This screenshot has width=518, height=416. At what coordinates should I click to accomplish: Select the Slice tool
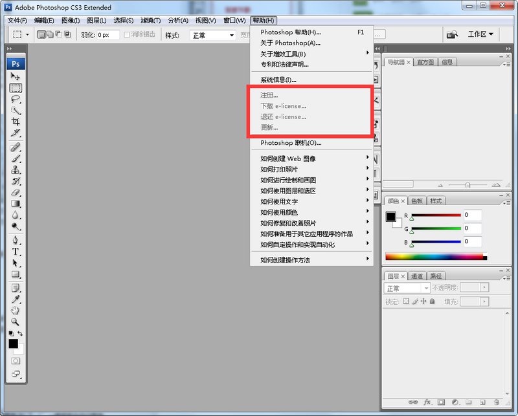[x=15, y=133]
